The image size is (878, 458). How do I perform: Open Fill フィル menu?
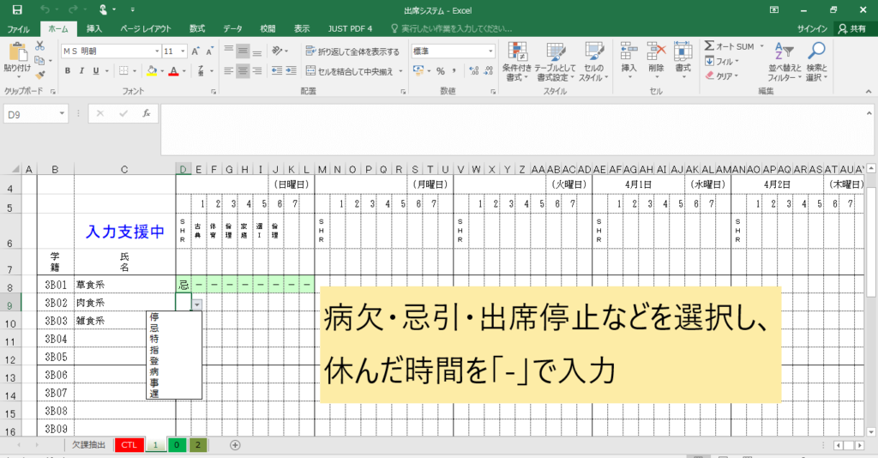coord(722,61)
